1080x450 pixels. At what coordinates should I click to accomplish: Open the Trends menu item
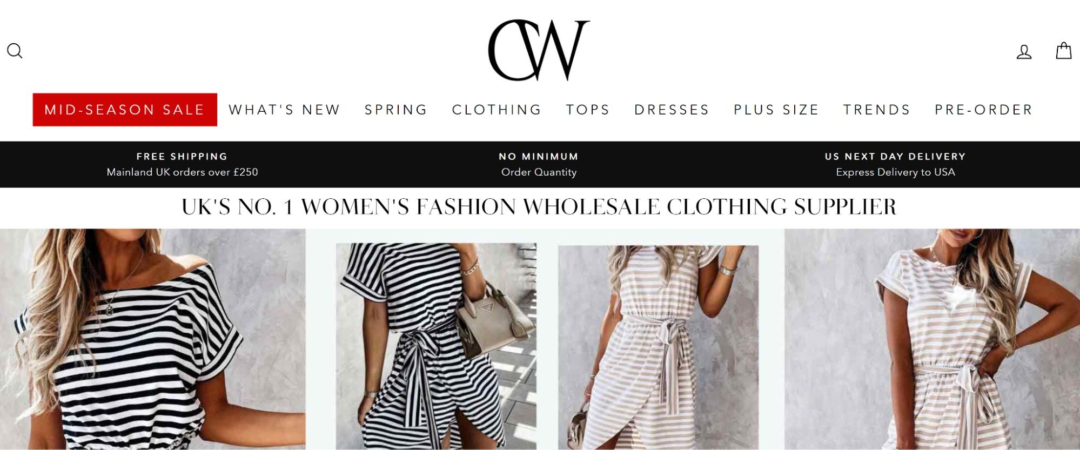877,110
